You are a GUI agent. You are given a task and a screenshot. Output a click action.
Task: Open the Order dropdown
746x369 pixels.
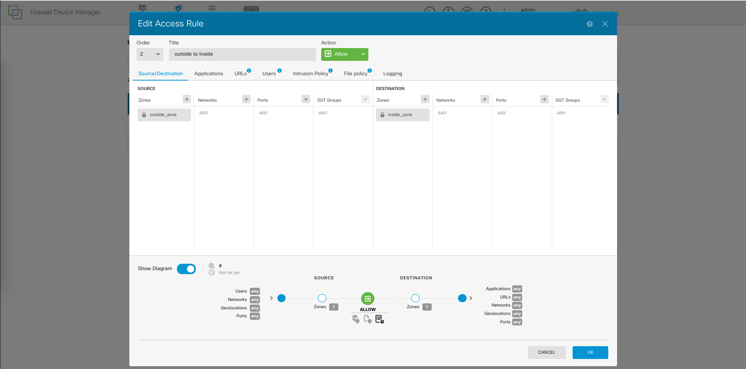click(150, 54)
